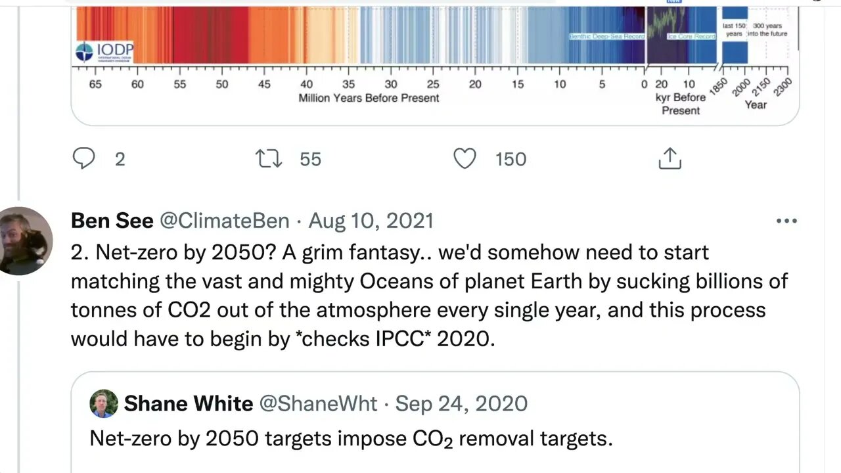This screenshot has height=473, width=841.
Task: Open Shane White's display name in quoted tweet
Action: coord(188,403)
